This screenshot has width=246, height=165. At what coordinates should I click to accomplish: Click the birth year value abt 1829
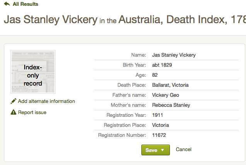pyautogui.click(x=162, y=65)
